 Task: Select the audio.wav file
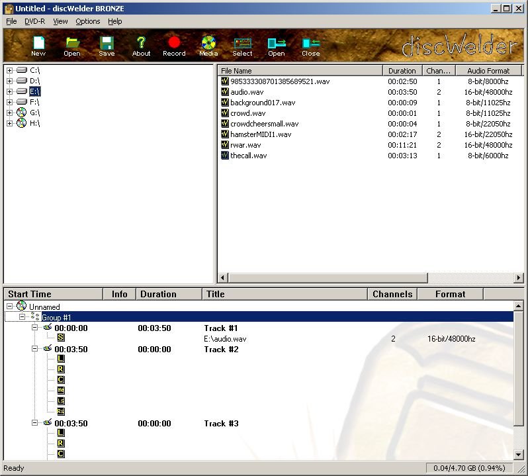[247, 92]
